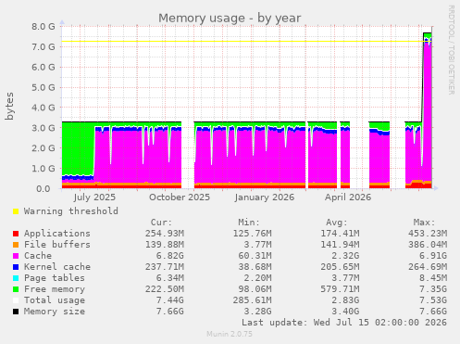Click the 'Munin 2.0.75' footer text
The height and width of the screenshot is (344, 460).
230,334
